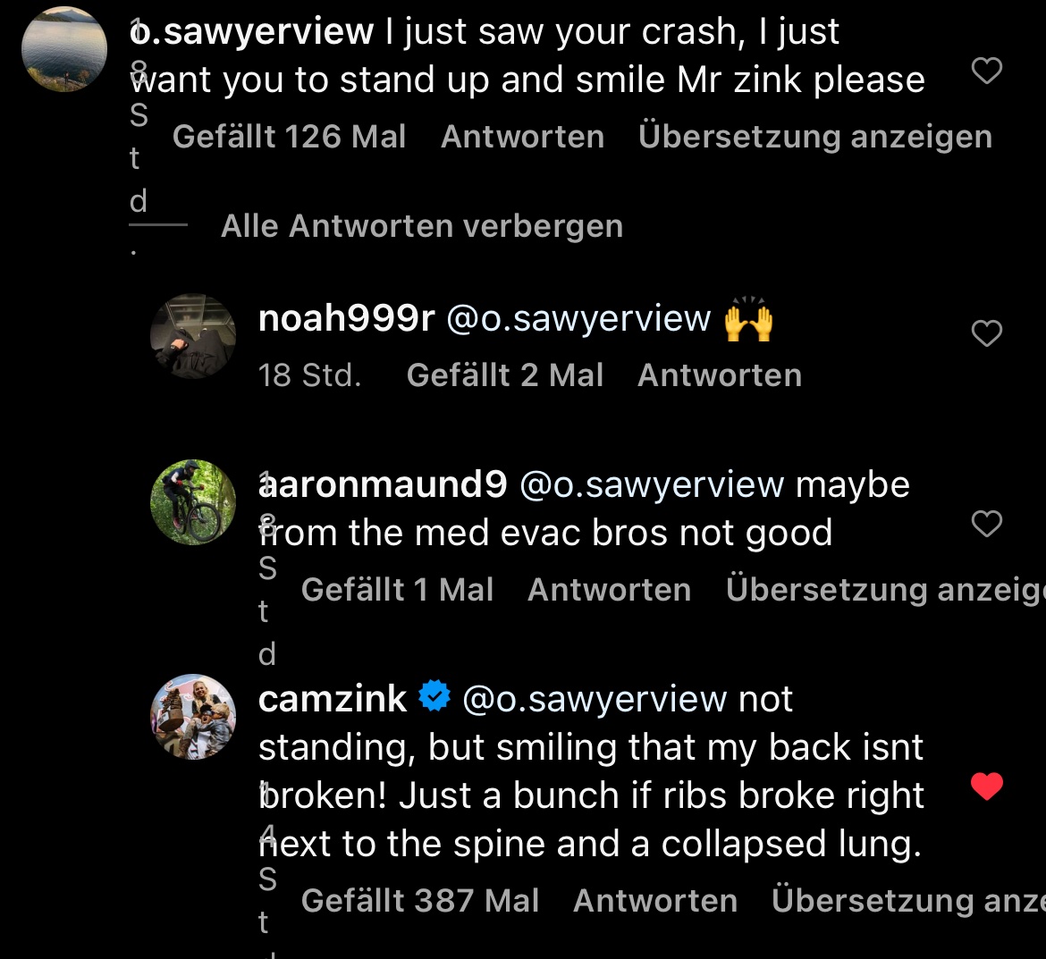Show translation of o.sawyerview's comment

pos(814,137)
